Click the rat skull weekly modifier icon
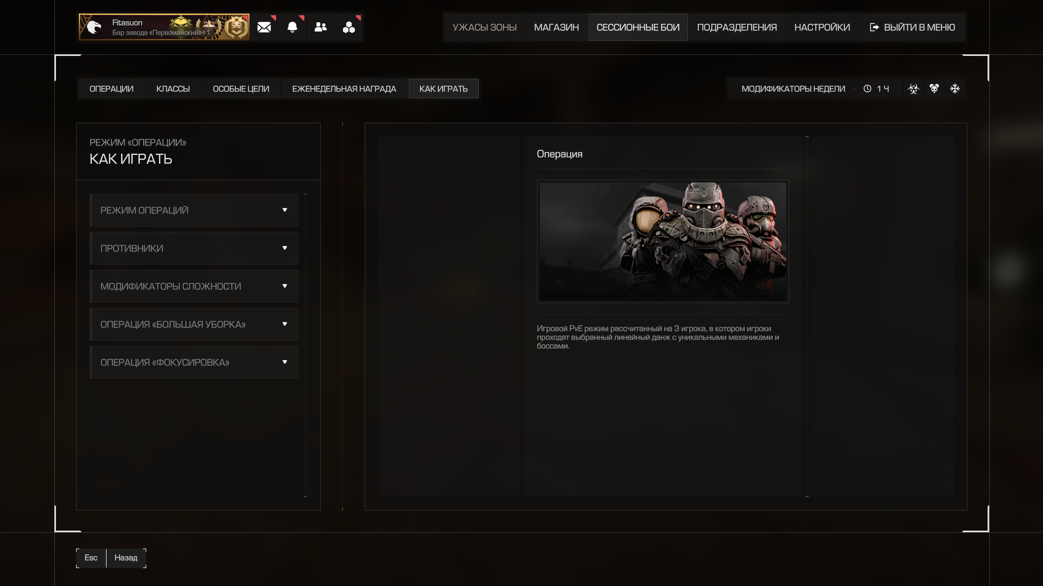 pos(934,89)
